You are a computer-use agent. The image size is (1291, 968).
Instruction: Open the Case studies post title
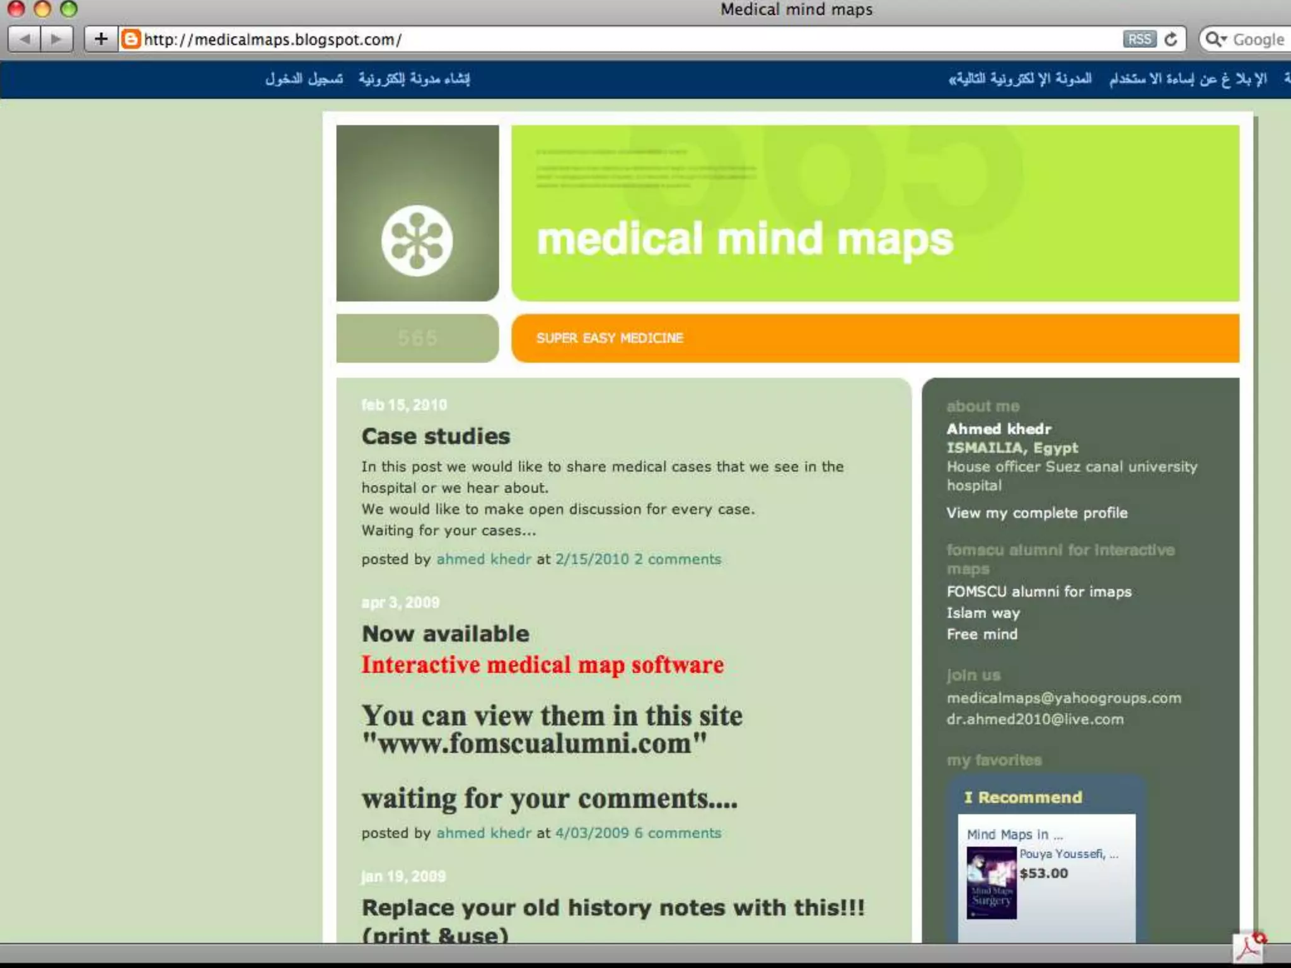[x=436, y=436]
